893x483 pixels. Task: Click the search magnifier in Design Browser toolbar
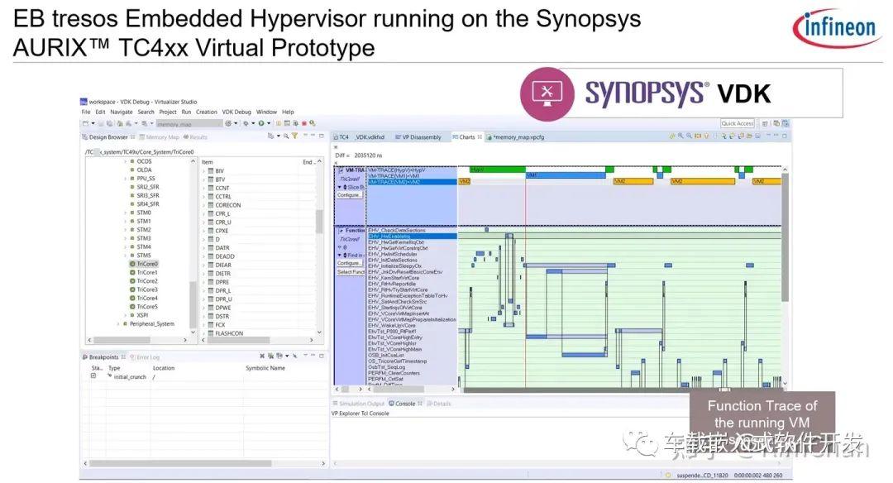pyautogui.click(x=286, y=136)
